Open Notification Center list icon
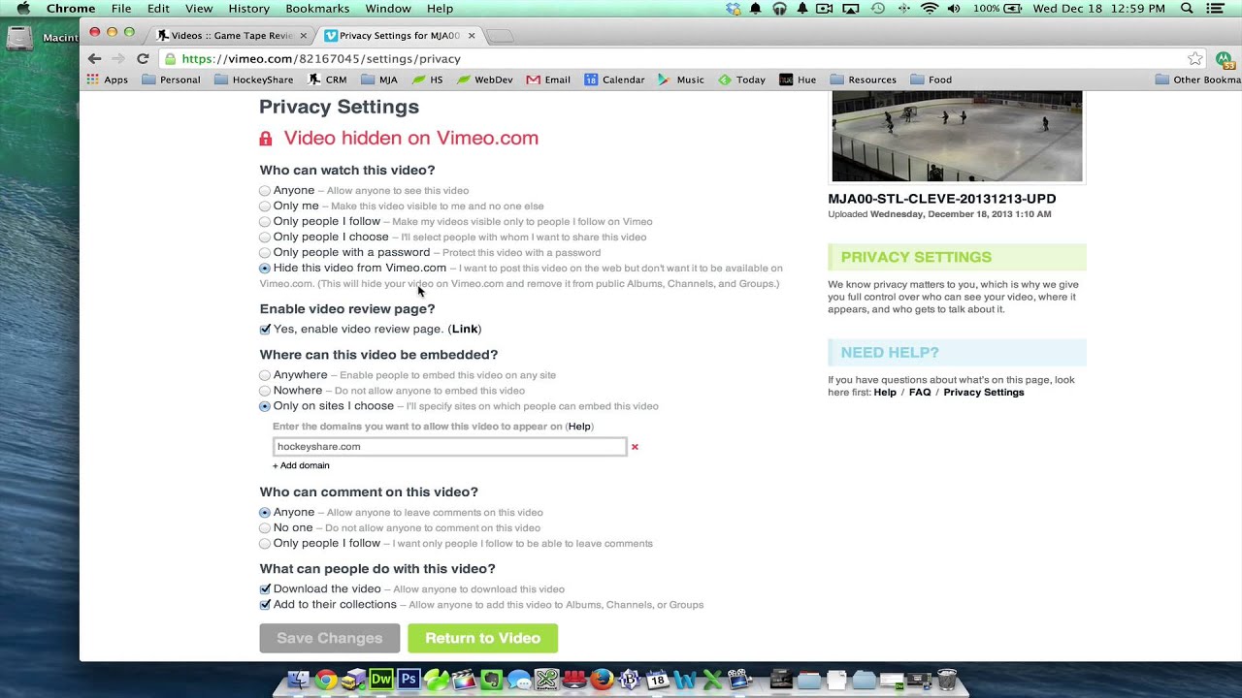 (x=1215, y=9)
